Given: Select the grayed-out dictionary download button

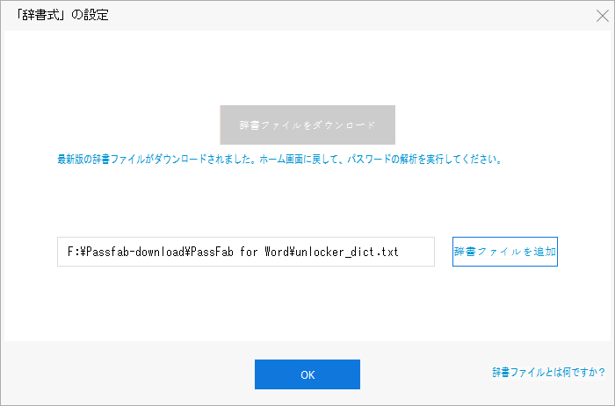Looking at the screenshot, I should (x=307, y=125).
